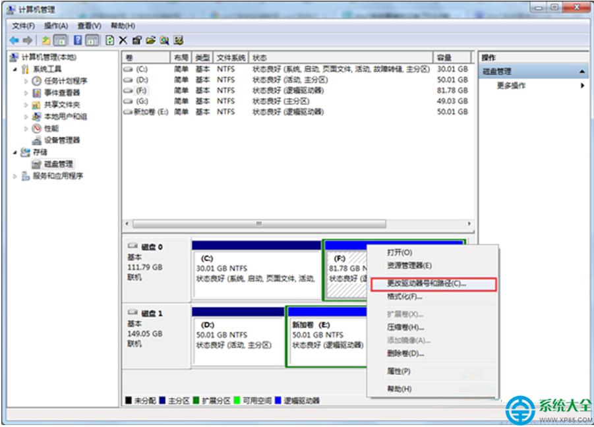Sort by the 容量 column header

click(x=452, y=57)
